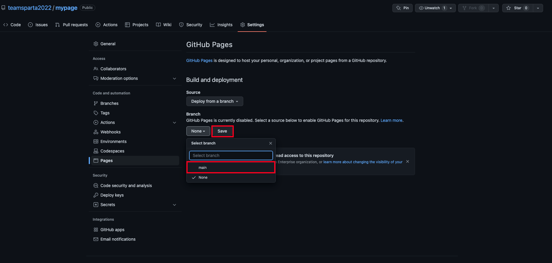Click the Moderation options comment icon
The image size is (552, 263).
tap(96, 78)
